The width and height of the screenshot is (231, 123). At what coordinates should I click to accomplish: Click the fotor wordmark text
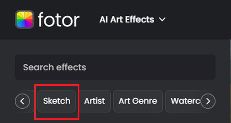tap(59, 20)
